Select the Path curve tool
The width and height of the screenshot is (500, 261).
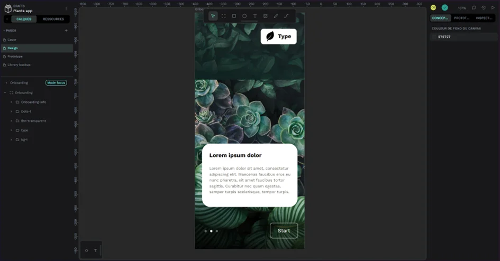pyautogui.click(x=286, y=16)
